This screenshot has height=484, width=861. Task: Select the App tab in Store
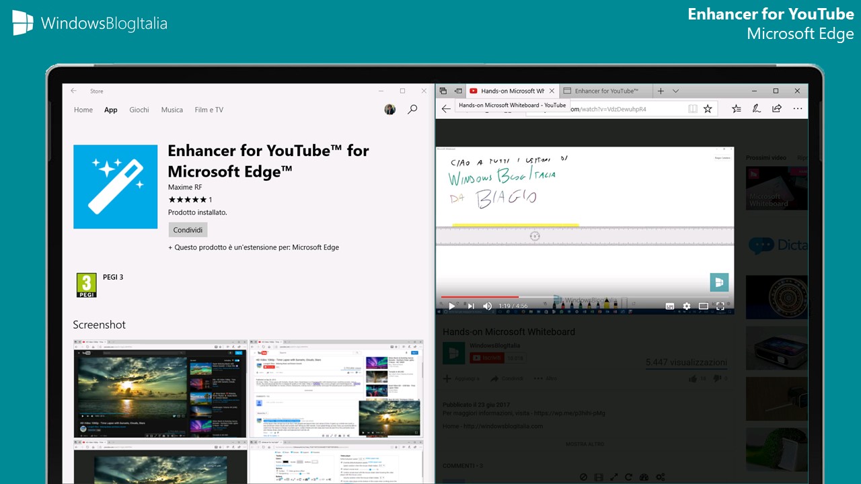[x=111, y=110]
